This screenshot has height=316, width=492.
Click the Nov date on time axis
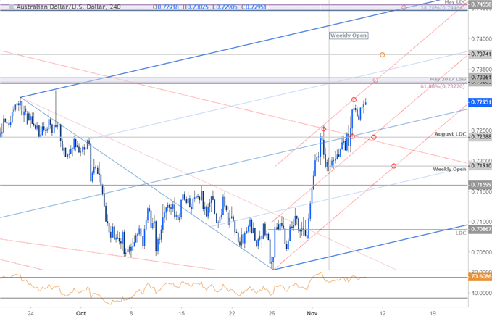click(x=312, y=313)
